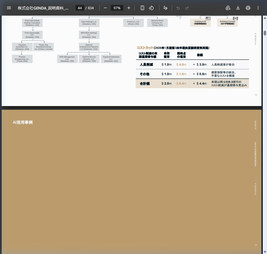Click the page number input field
The width and height of the screenshot is (267, 254).
coord(80,8)
